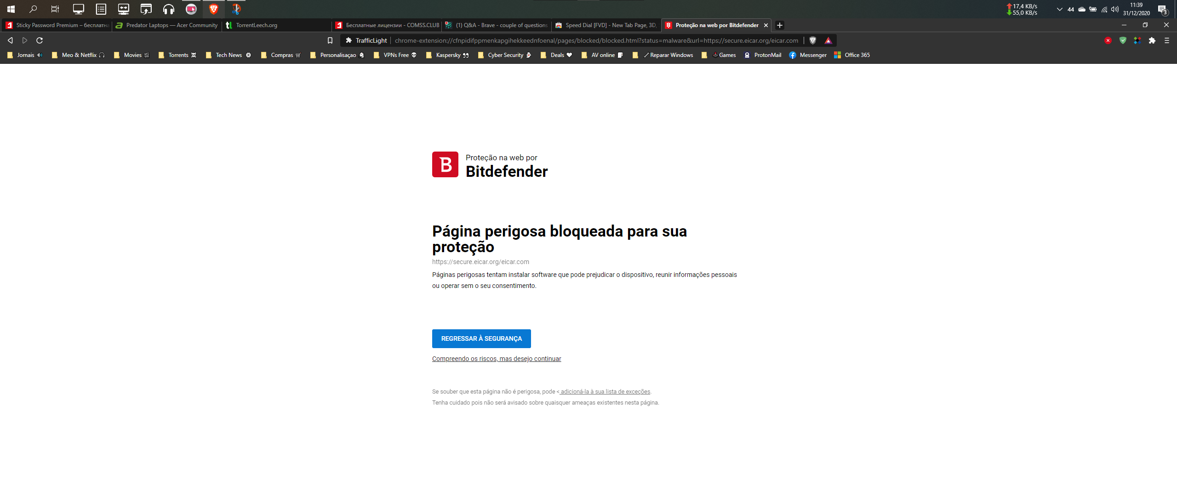Bookmark this page with the bookmark icon
The height and width of the screenshot is (496, 1177).
point(330,40)
